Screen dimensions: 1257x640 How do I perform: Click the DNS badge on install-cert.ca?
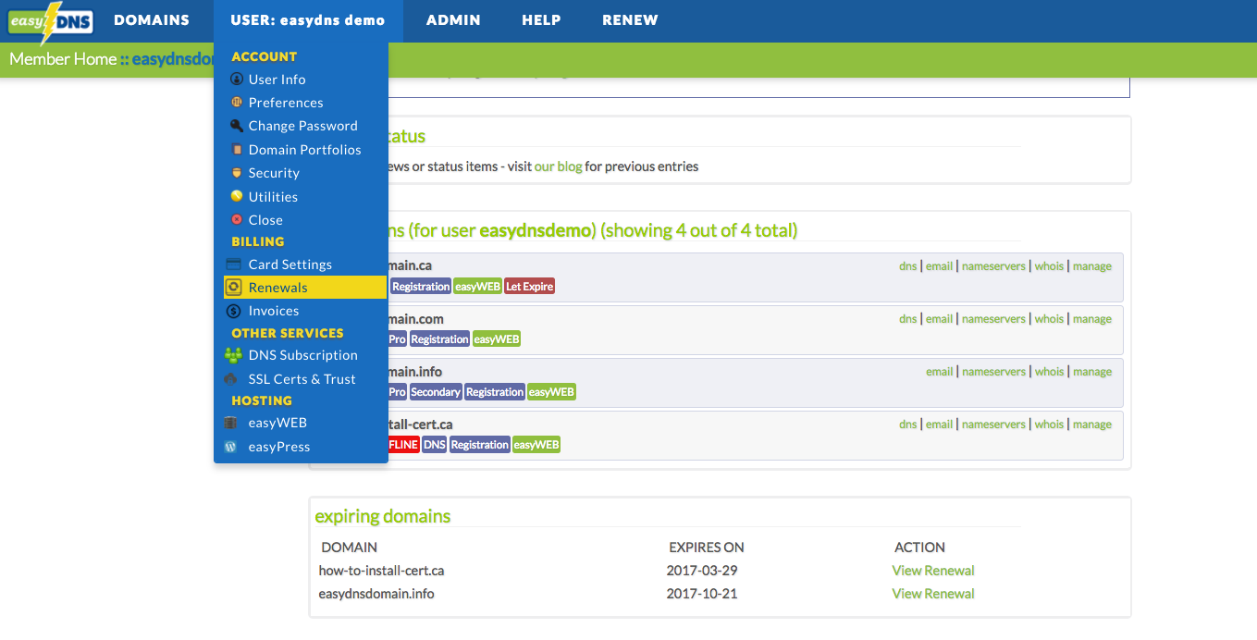pos(435,445)
